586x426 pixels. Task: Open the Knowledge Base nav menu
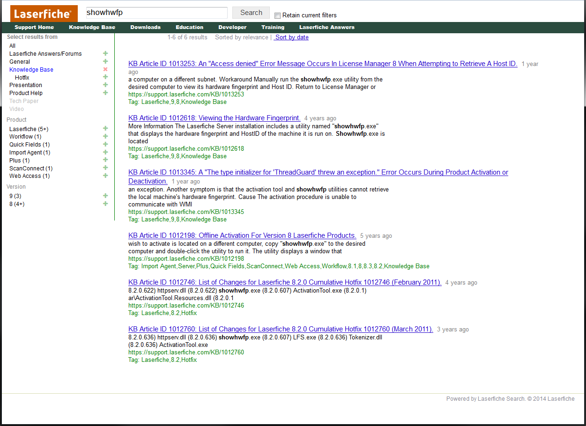click(92, 27)
